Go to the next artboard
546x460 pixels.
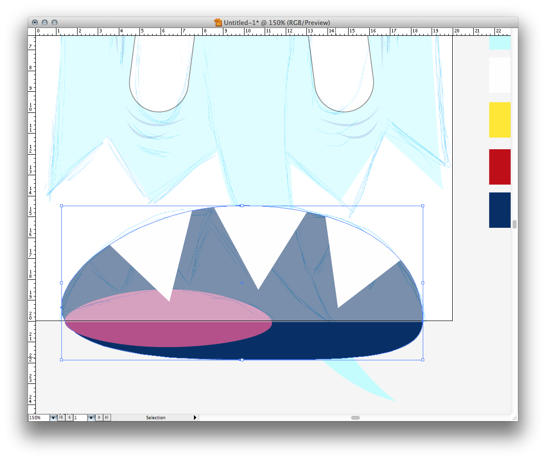pos(99,417)
